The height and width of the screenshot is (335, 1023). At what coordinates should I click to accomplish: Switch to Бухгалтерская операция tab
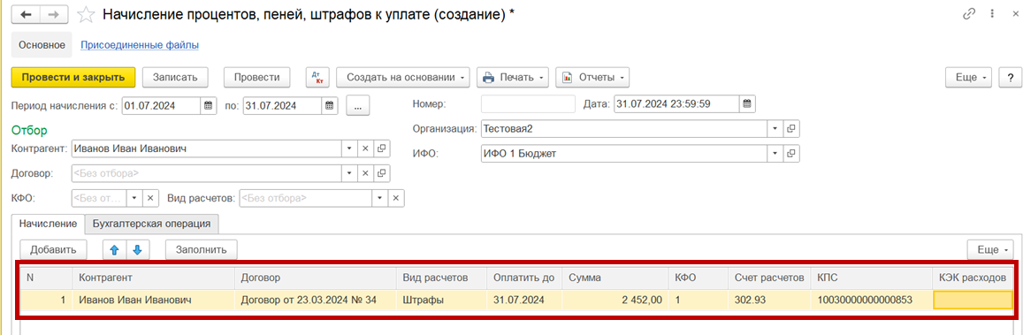[x=151, y=224]
